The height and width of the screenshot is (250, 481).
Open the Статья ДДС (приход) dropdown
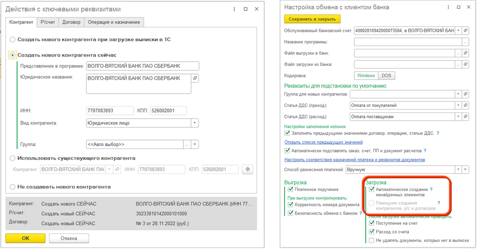457,105
